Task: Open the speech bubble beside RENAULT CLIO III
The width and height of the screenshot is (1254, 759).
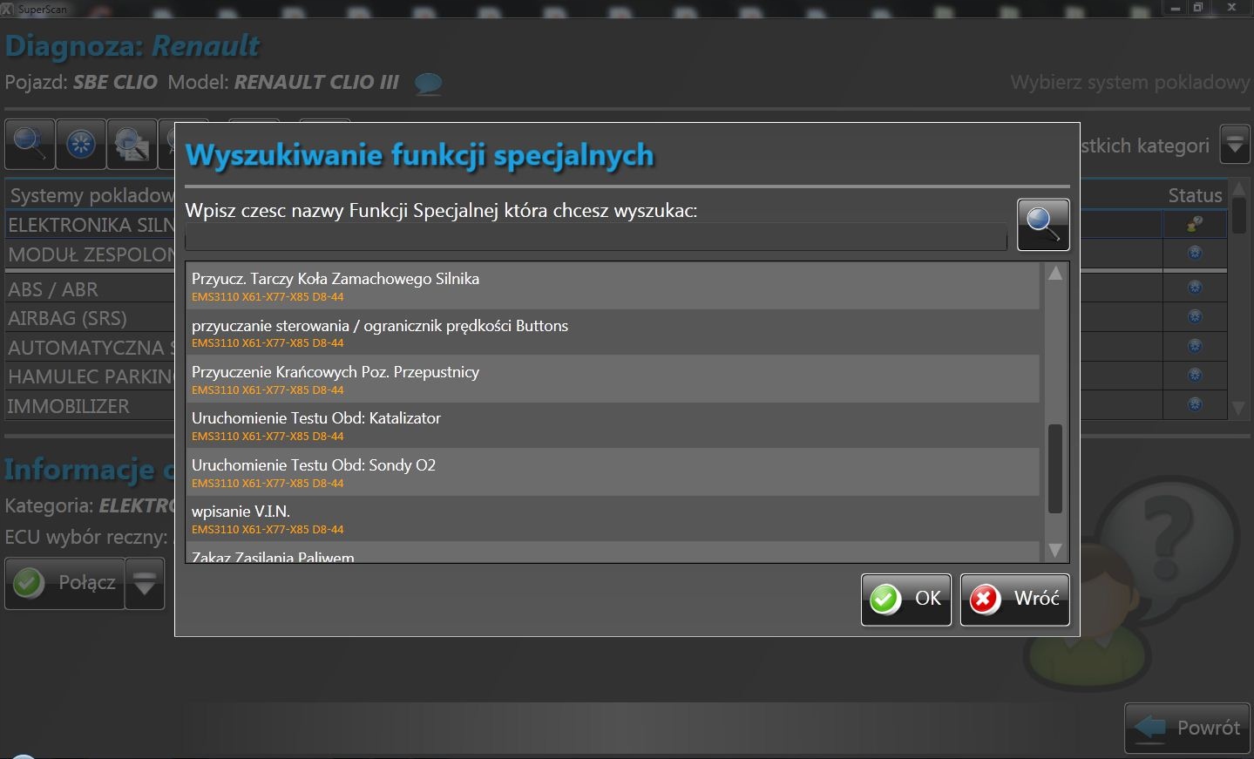Action: click(x=428, y=84)
